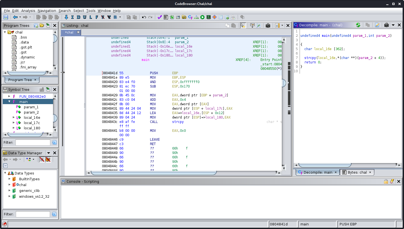Open the Tools menu

[91, 11]
